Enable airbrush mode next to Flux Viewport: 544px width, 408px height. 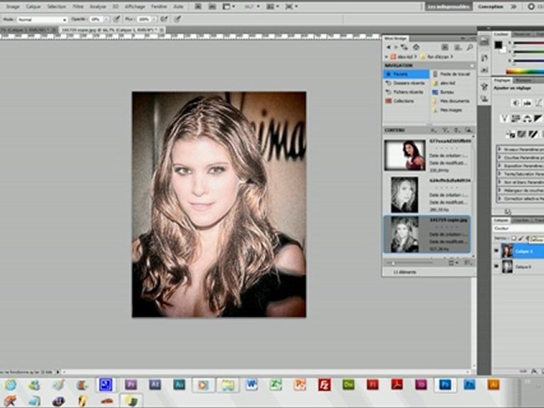(164, 19)
